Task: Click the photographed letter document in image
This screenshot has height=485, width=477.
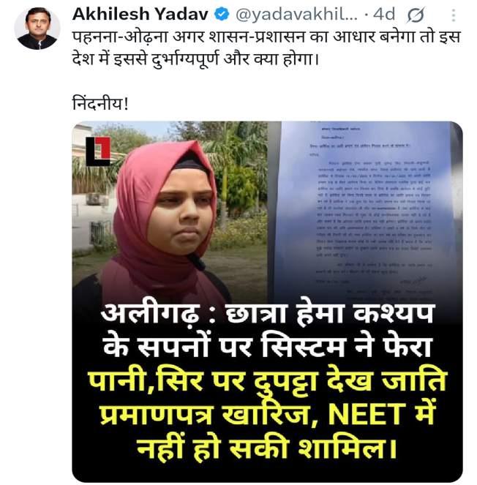Action: point(364,211)
